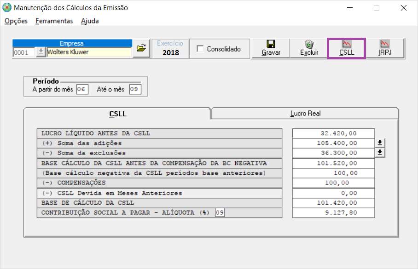Close the Manutenção dos Cálculos window

[x=404, y=8]
